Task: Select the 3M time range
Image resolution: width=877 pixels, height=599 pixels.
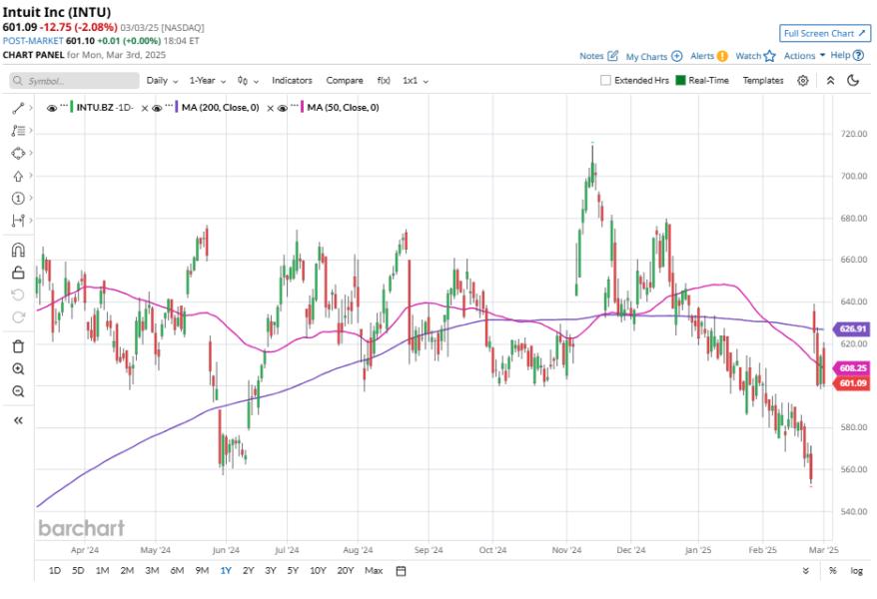Action: 152,570
